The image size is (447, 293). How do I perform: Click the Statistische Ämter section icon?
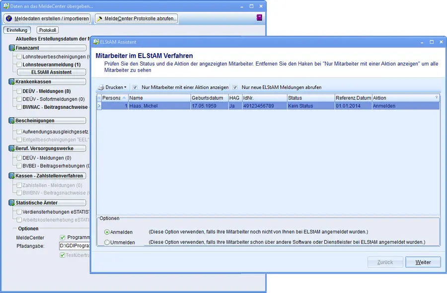click(x=12, y=203)
